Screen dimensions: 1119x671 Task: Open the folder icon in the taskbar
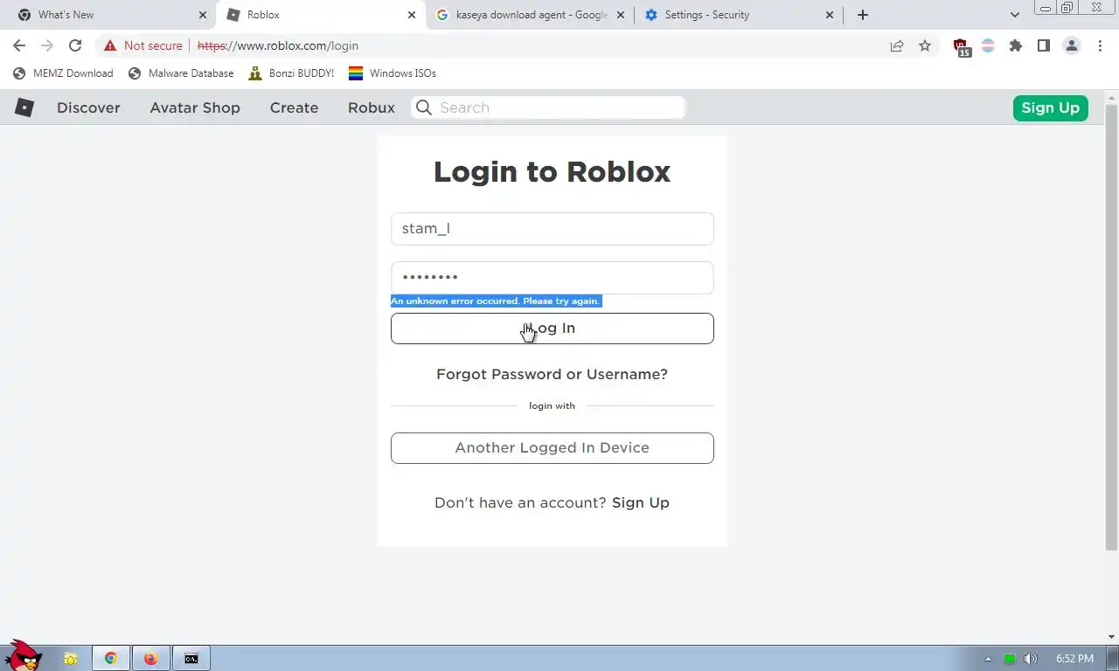[x=70, y=659]
